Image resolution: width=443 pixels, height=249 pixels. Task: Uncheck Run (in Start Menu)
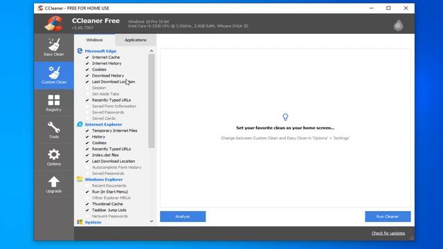(87, 192)
